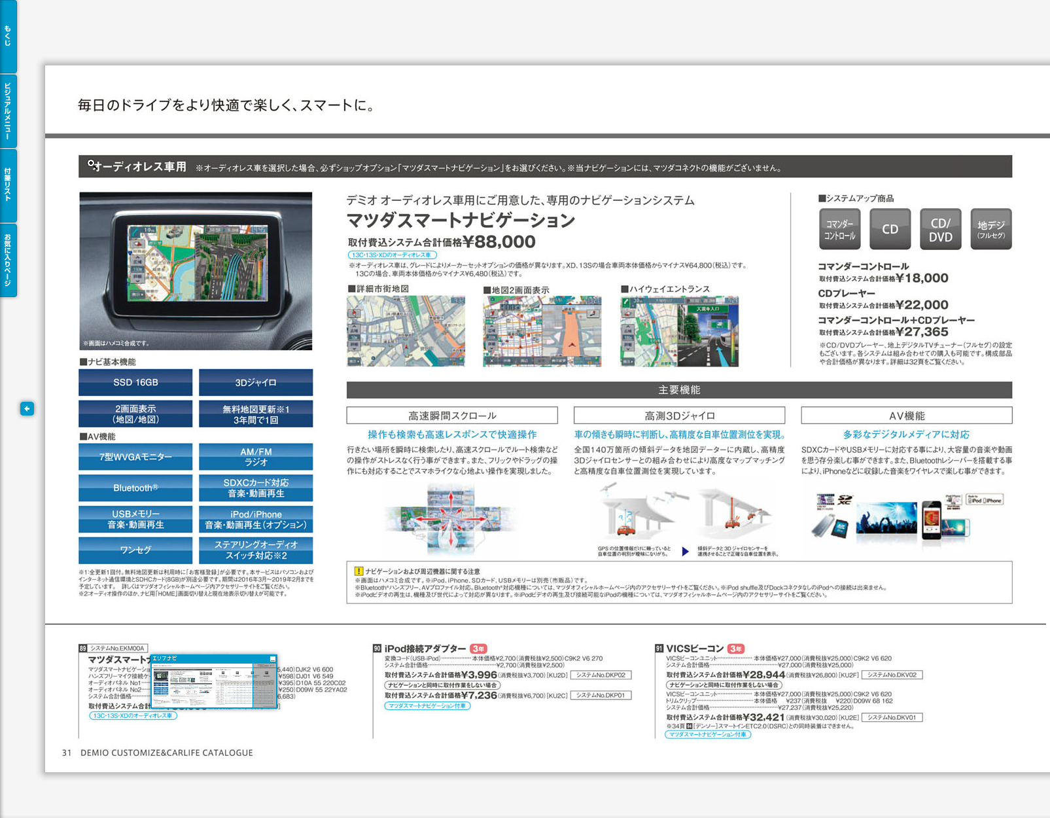The height and width of the screenshot is (818, 1050).
Task: Open the お気に入りページ side tab
Action: click(x=8, y=260)
